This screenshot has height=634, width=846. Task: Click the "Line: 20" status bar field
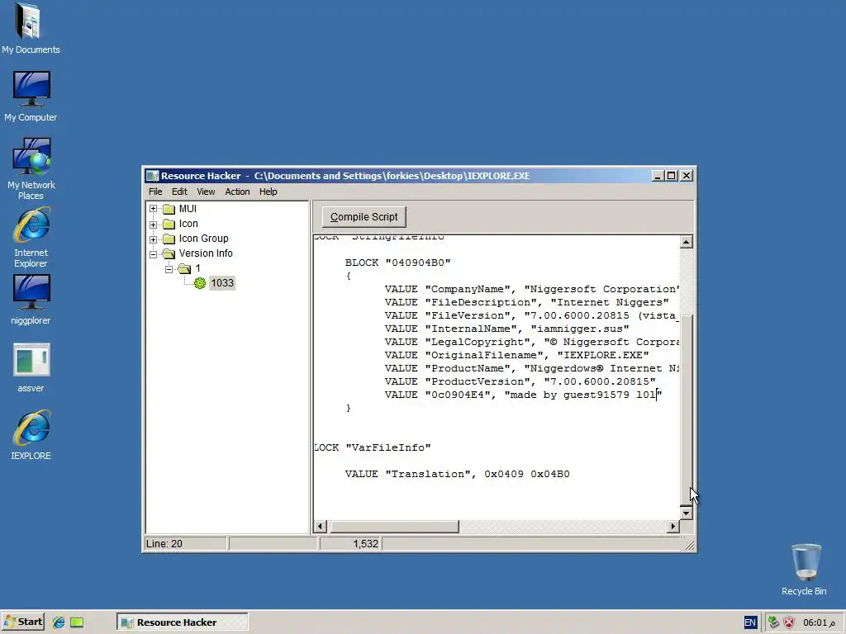(186, 543)
